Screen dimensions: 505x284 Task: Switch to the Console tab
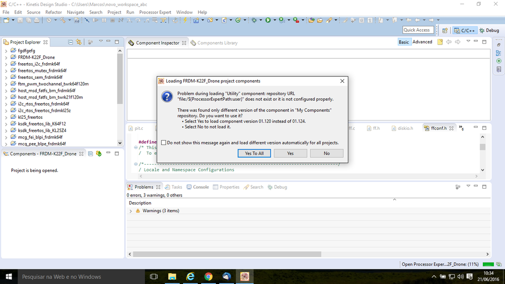[198, 187]
